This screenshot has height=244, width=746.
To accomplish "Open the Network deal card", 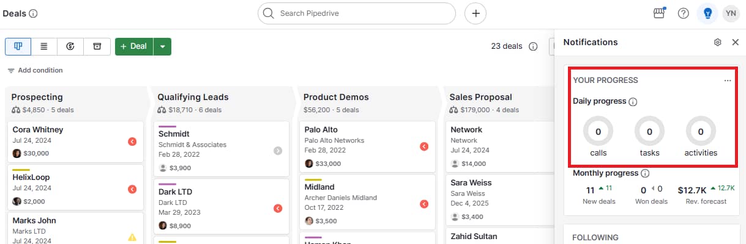I will pos(501,146).
